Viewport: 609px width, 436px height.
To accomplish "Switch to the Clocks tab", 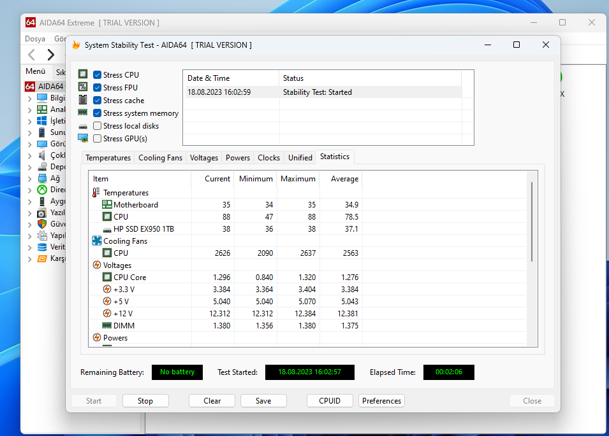I will click(x=268, y=158).
